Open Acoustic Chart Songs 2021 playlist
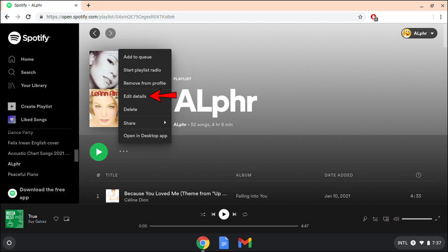 38,153
